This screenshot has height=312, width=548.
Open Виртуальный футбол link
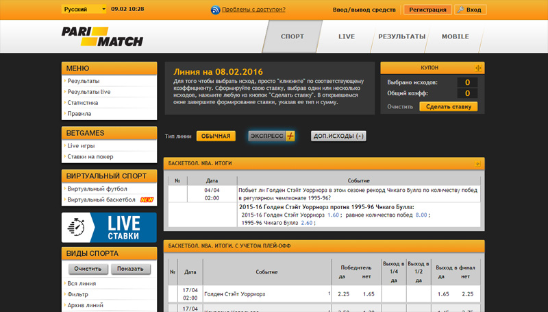click(x=97, y=189)
